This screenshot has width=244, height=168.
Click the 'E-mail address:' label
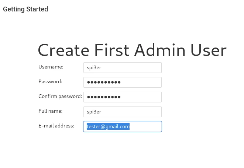(x=56, y=126)
